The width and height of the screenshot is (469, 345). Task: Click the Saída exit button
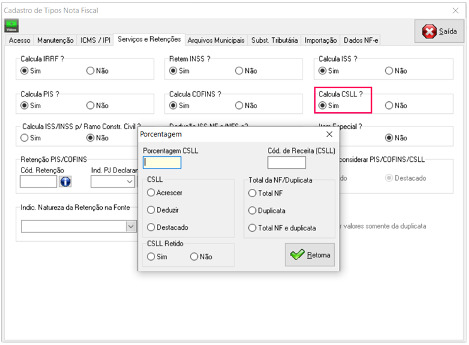click(439, 31)
